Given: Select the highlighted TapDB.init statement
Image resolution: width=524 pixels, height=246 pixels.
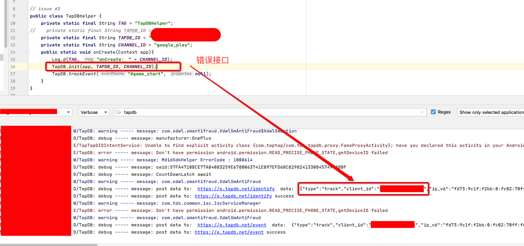Looking at the screenshot, I should pyautogui.click(x=103, y=66).
